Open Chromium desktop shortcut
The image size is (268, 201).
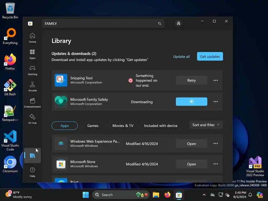10,164
